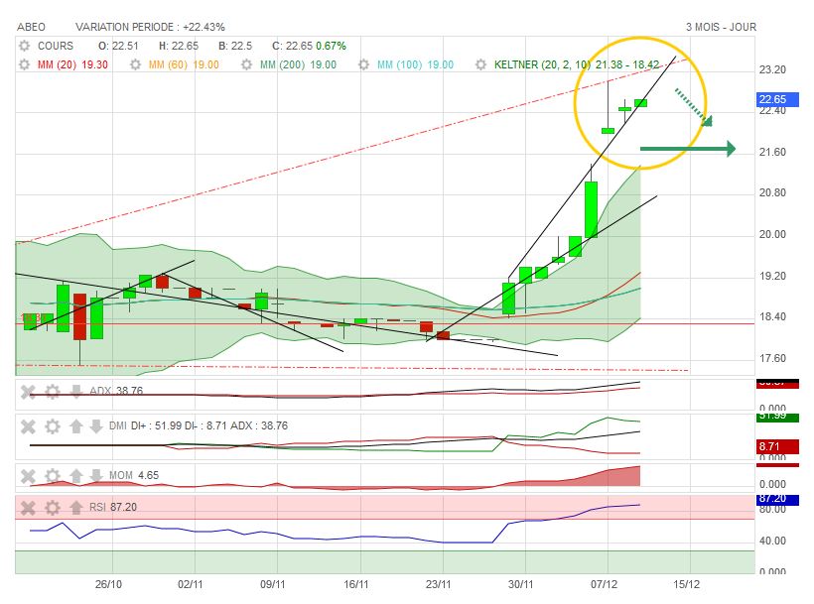The height and width of the screenshot is (604, 814).
Task: Remove the DMI indicator panel
Action: click(x=28, y=426)
